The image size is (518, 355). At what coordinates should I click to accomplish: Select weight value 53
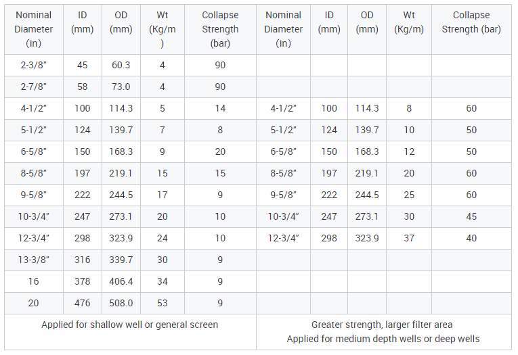coord(163,303)
